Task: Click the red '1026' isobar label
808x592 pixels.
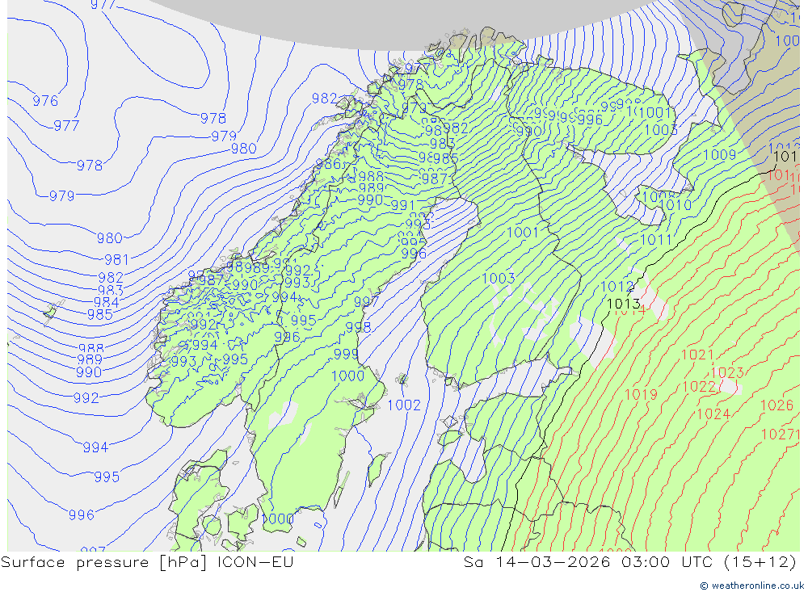Action: pyautogui.click(x=776, y=405)
